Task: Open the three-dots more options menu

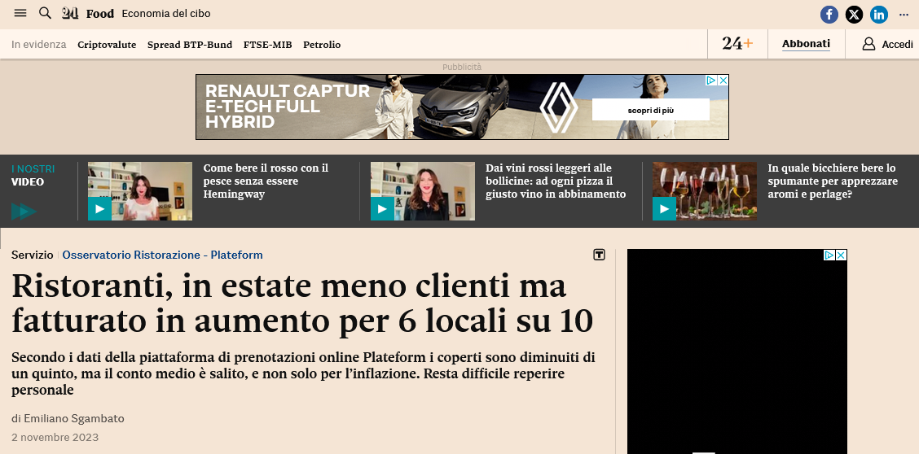Action: (x=904, y=15)
